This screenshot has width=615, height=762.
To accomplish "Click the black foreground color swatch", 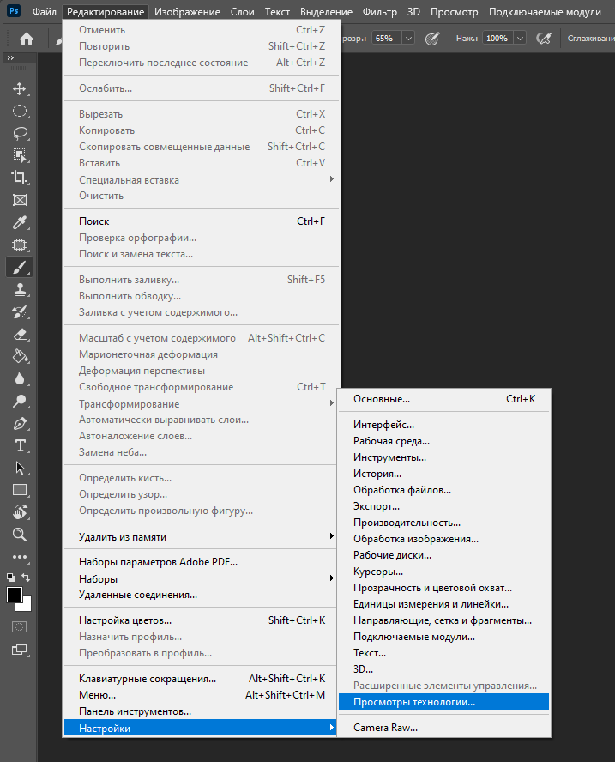I will (13, 594).
